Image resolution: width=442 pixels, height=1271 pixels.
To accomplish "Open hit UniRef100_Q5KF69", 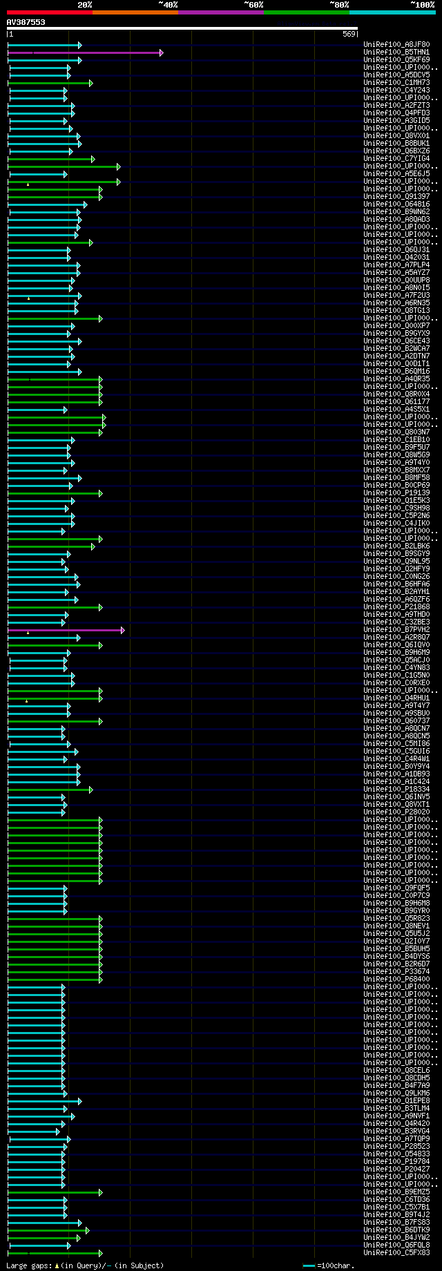I will tap(396, 60).
